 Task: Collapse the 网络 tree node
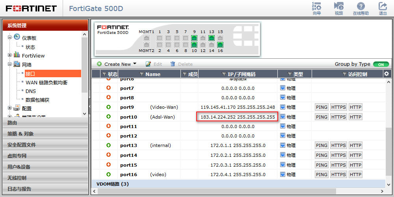click(x=10, y=64)
